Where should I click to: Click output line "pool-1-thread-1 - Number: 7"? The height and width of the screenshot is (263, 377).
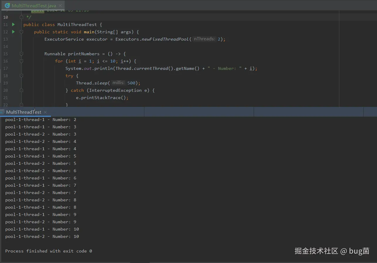(41, 185)
